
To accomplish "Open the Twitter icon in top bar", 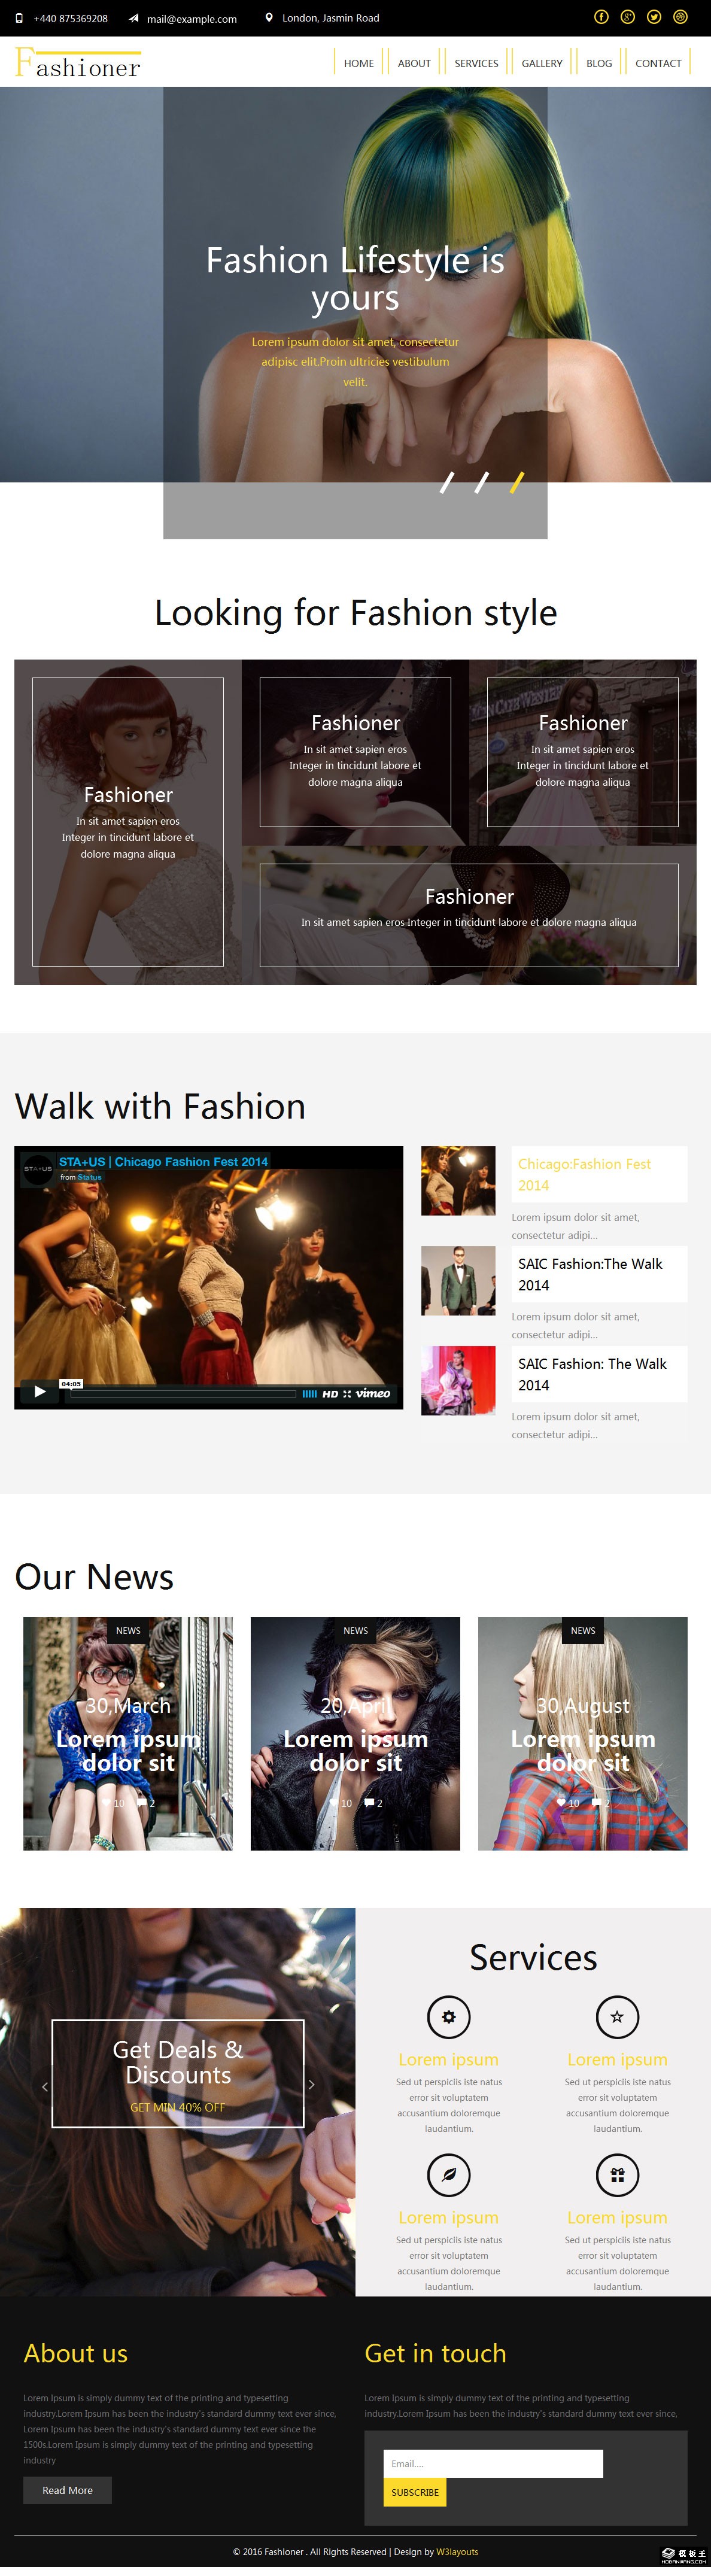I will [x=653, y=17].
